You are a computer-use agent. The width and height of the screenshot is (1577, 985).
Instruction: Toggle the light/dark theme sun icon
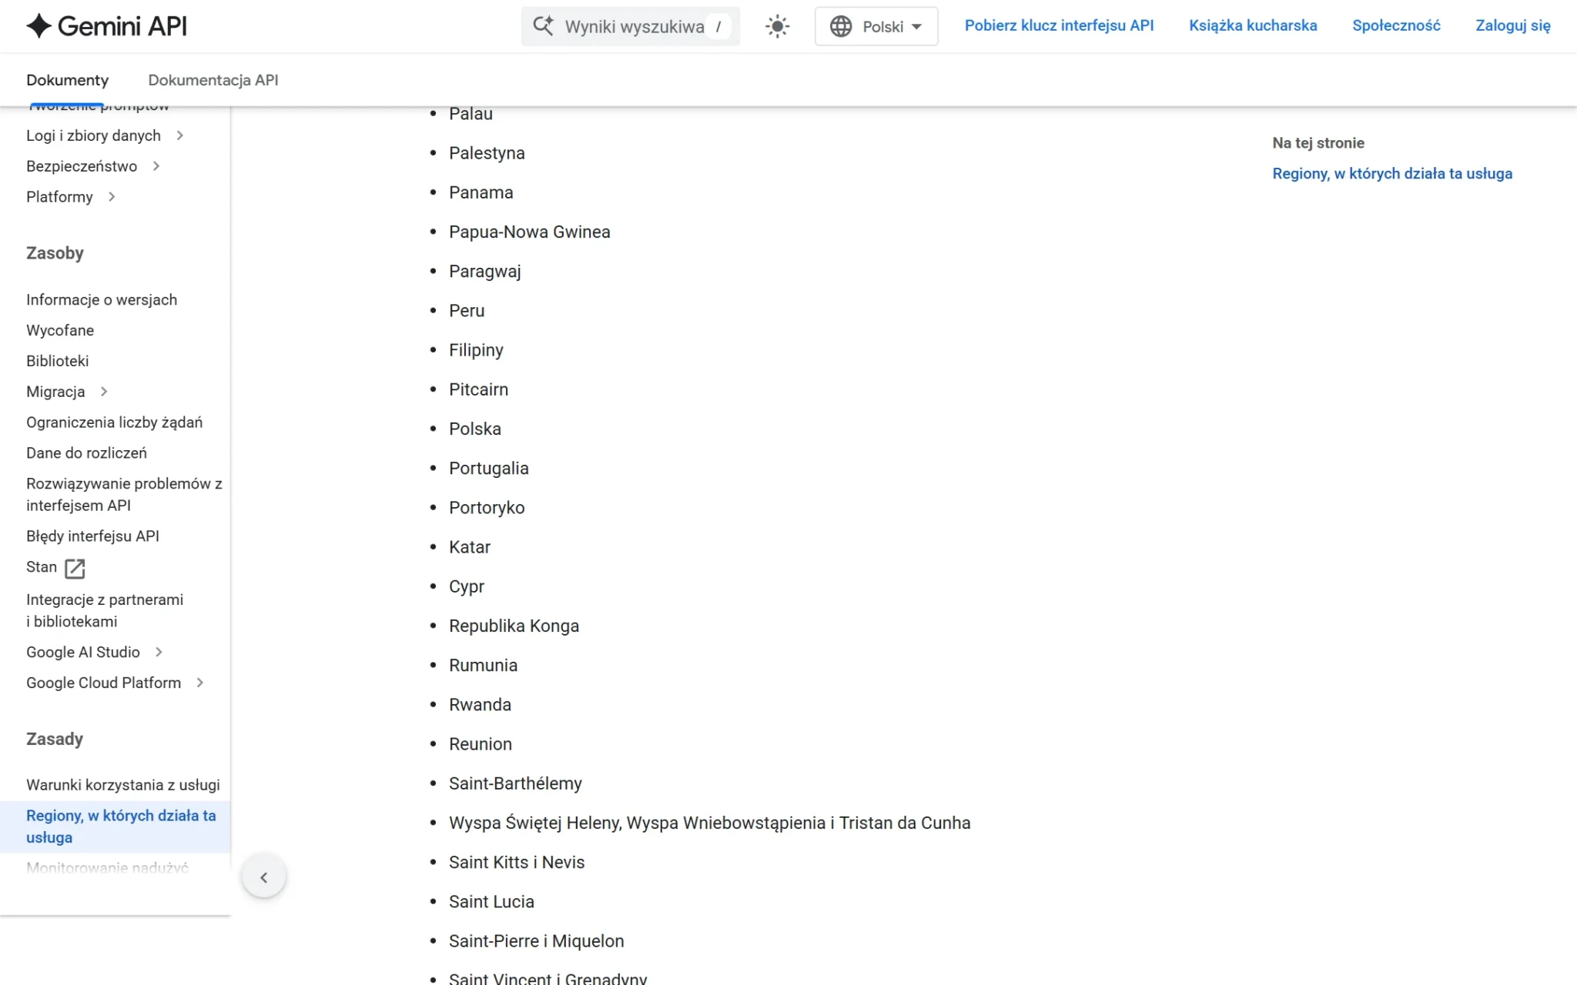[x=778, y=26]
